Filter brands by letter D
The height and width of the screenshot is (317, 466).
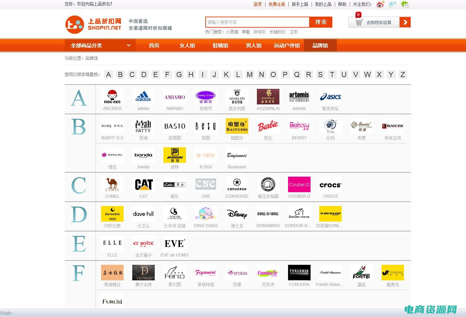click(x=144, y=74)
